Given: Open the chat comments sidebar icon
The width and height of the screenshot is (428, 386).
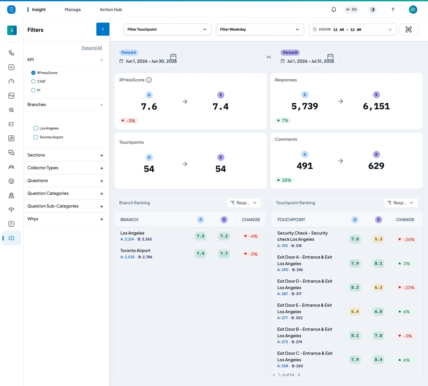Looking at the screenshot, I should [11, 153].
